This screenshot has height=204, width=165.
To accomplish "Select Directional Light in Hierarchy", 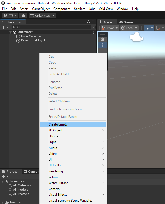I will coord(31,41).
